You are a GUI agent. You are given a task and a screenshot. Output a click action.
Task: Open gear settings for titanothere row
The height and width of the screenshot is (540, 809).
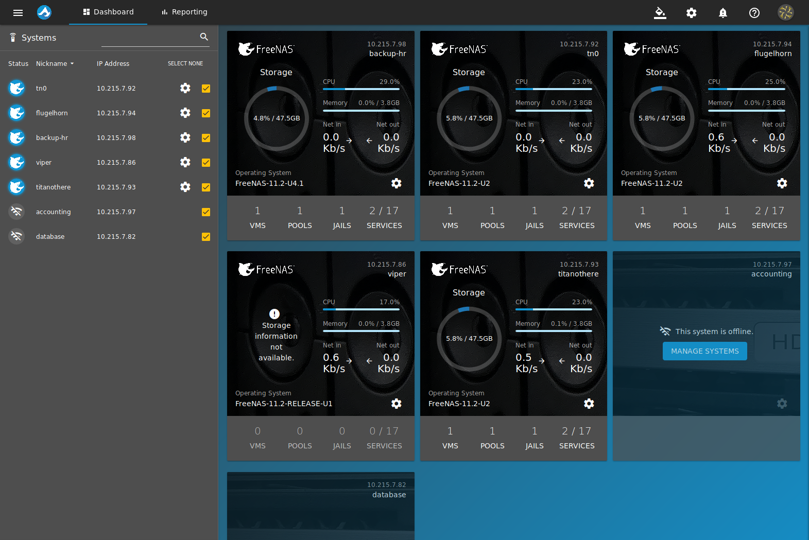pos(185,187)
